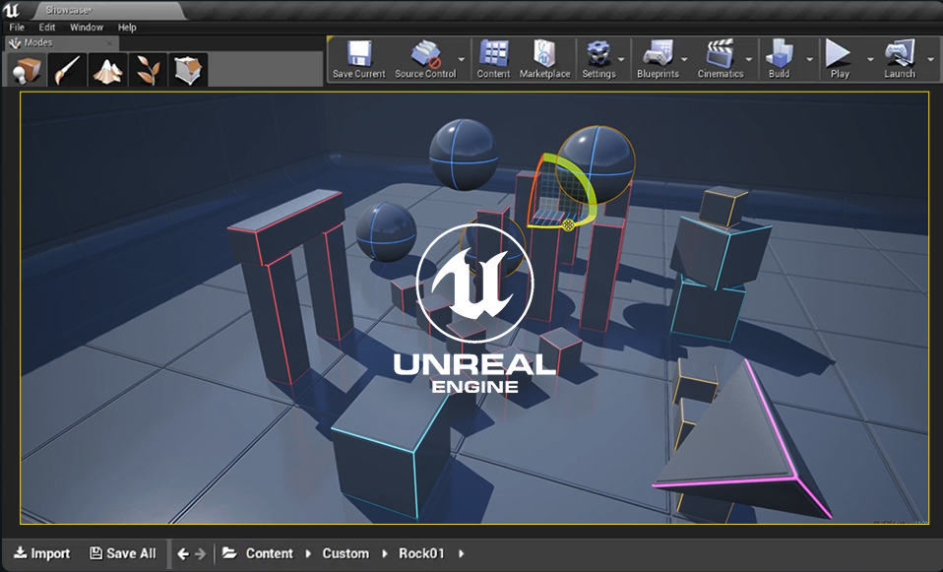
Task: Expand the arrow after Content in path
Action: [x=308, y=554]
